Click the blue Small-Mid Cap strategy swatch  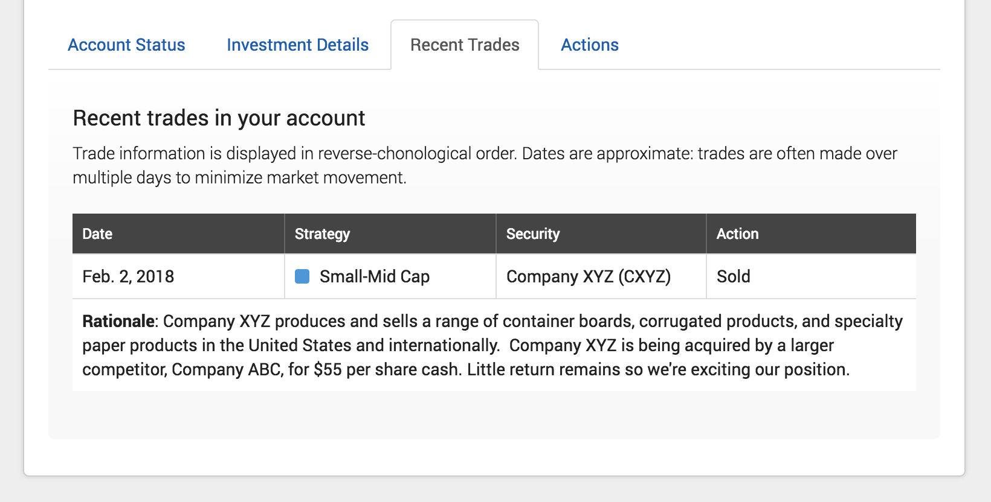[x=302, y=276]
